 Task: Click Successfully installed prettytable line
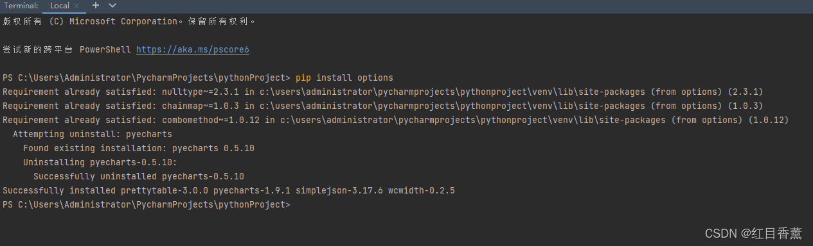click(229, 190)
